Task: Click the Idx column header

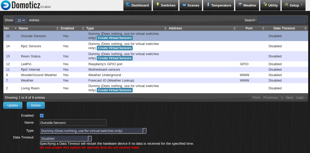Action: tap(10, 28)
